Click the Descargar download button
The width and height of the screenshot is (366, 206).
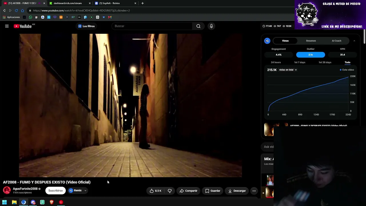(x=237, y=191)
